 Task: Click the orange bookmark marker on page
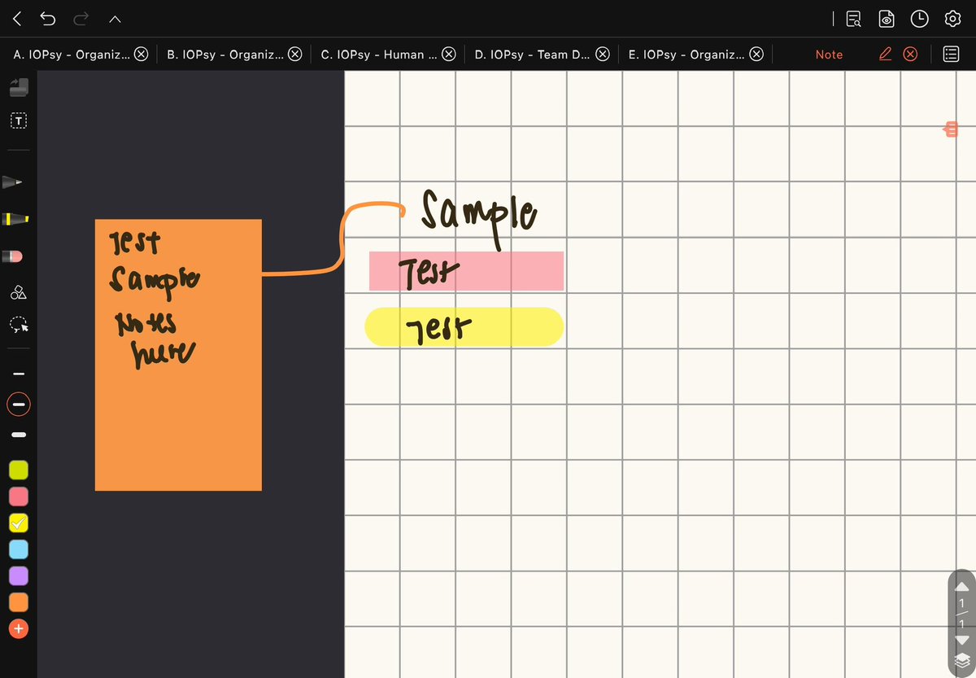[x=951, y=129]
